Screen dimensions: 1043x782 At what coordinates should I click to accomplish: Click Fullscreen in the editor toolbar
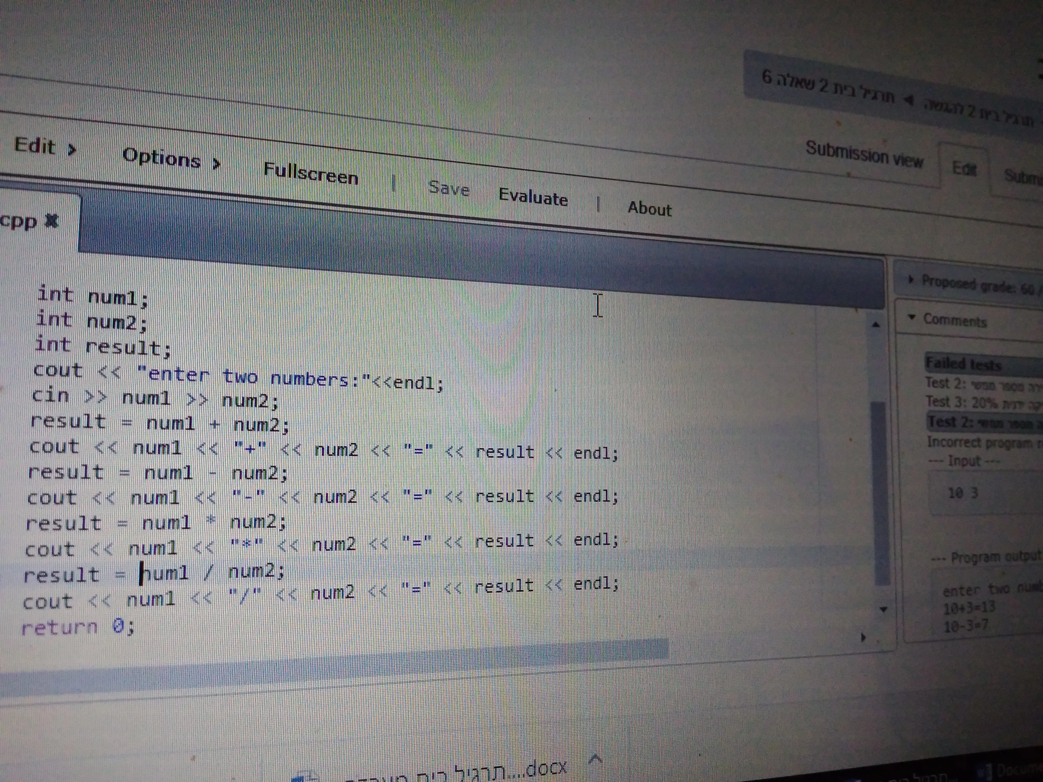(x=311, y=174)
